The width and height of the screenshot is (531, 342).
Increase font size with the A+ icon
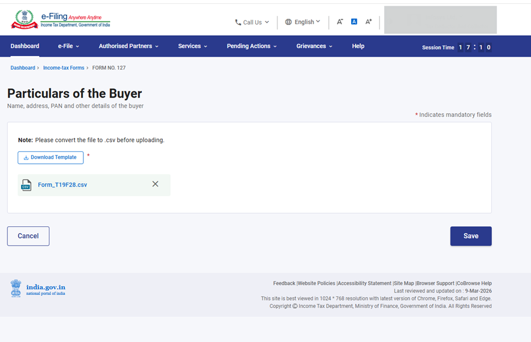[x=368, y=22]
